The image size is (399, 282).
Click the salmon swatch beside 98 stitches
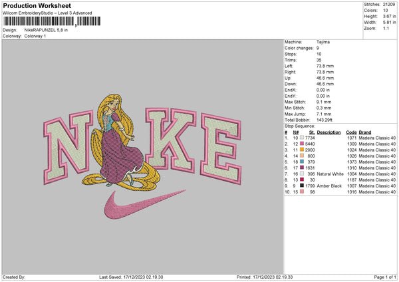[x=302, y=192]
